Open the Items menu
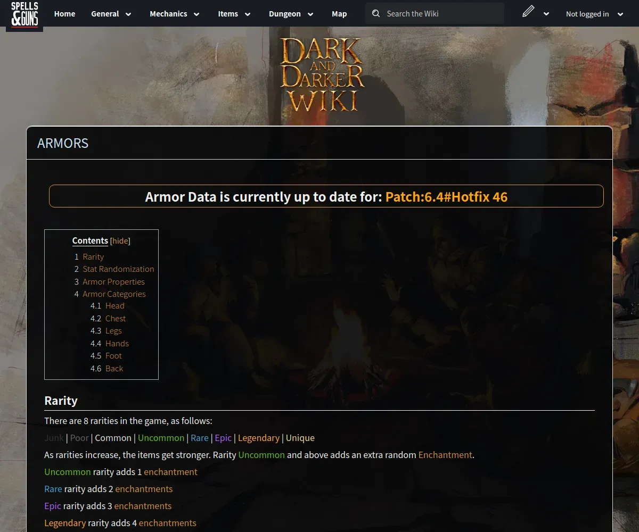Screen dimensions: 639x532 [228, 14]
